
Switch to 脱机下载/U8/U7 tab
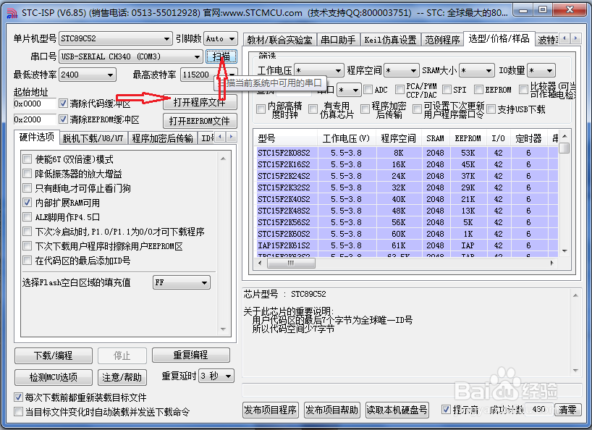(x=93, y=138)
